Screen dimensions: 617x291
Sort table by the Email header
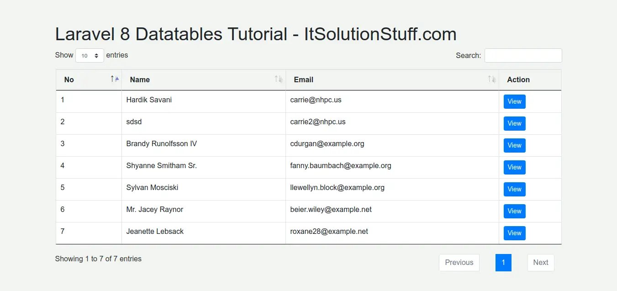303,79
